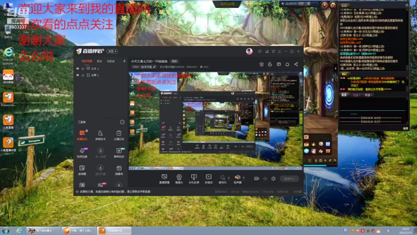Select the 文本 1 source row

coord(101,68)
